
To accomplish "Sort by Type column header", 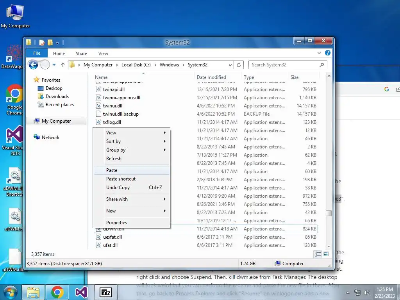I will [265, 77].
